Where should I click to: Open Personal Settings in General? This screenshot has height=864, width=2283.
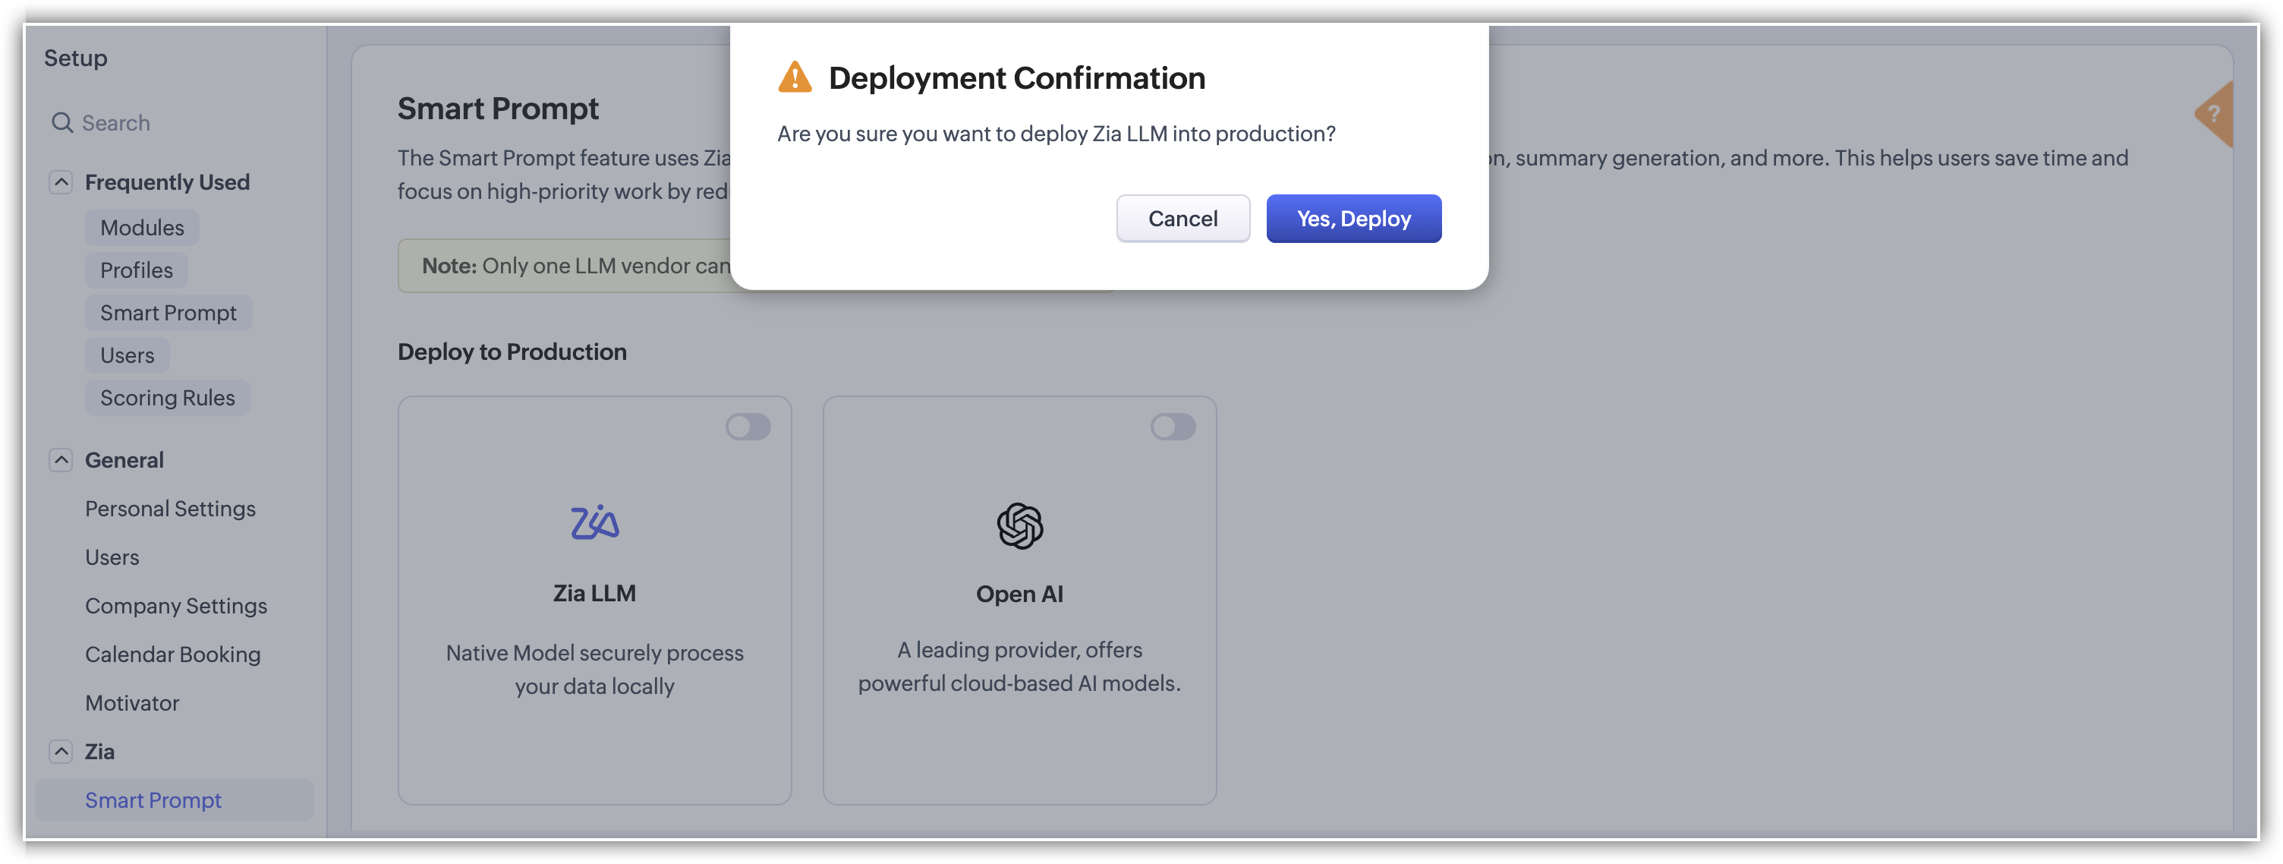pos(170,509)
